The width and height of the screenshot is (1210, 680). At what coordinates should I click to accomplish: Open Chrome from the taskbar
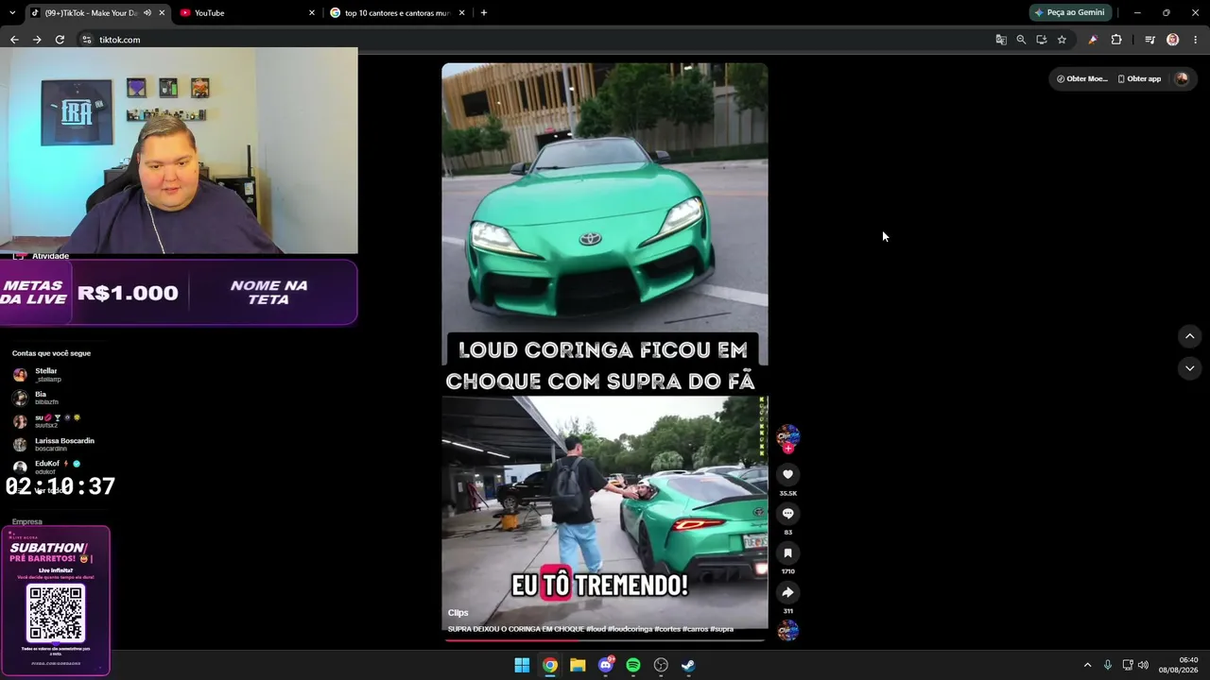549,665
